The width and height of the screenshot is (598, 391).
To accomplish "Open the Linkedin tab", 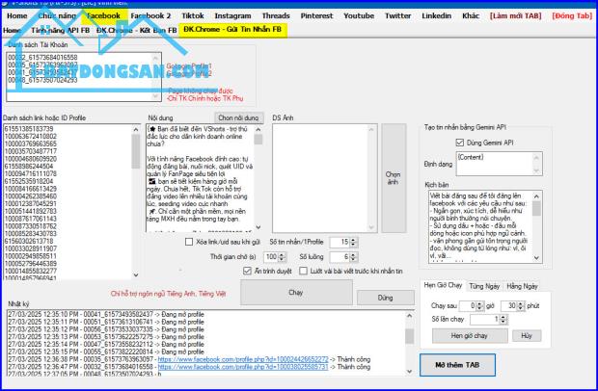I will (x=436, y=16).
